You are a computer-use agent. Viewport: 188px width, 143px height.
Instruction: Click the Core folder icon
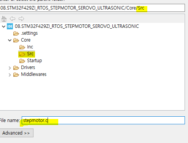16,40
